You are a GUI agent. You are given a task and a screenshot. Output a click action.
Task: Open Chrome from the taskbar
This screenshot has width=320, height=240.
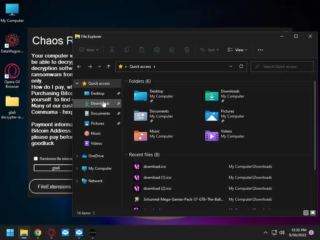pos(38,232)
